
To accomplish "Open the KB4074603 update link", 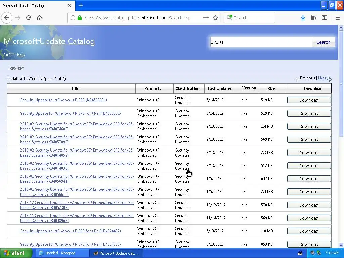I will [77, 126].
